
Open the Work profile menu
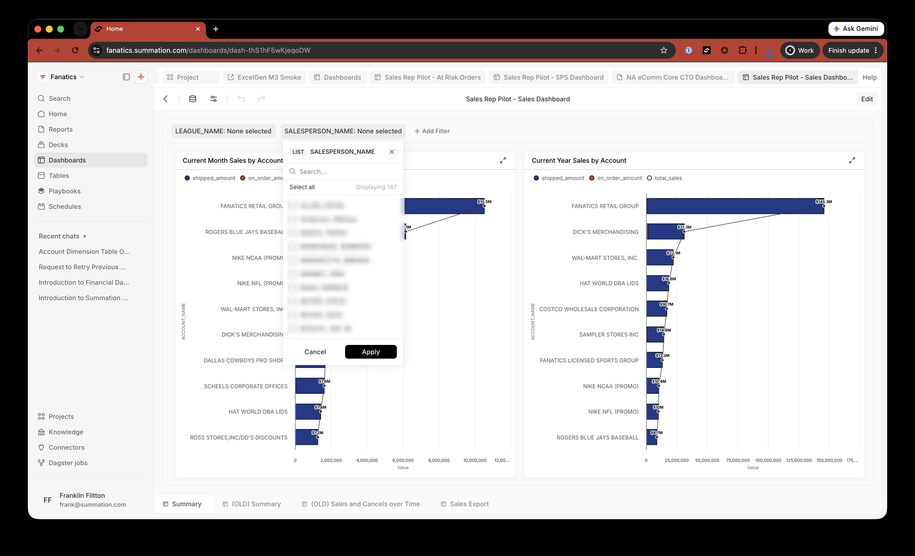coord(799,50)
